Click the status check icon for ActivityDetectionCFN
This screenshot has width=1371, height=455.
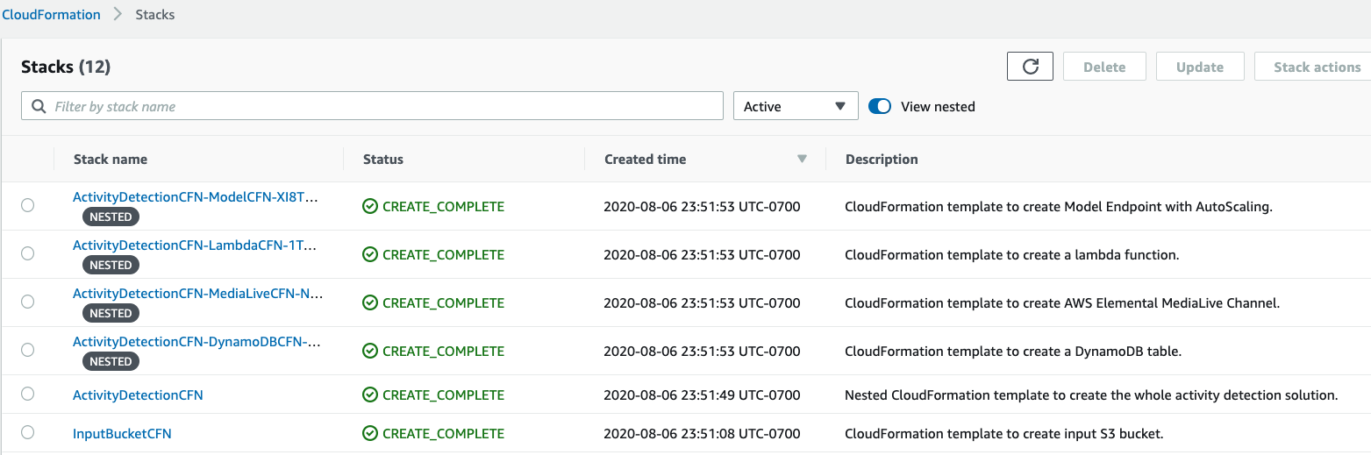(370, 395)
